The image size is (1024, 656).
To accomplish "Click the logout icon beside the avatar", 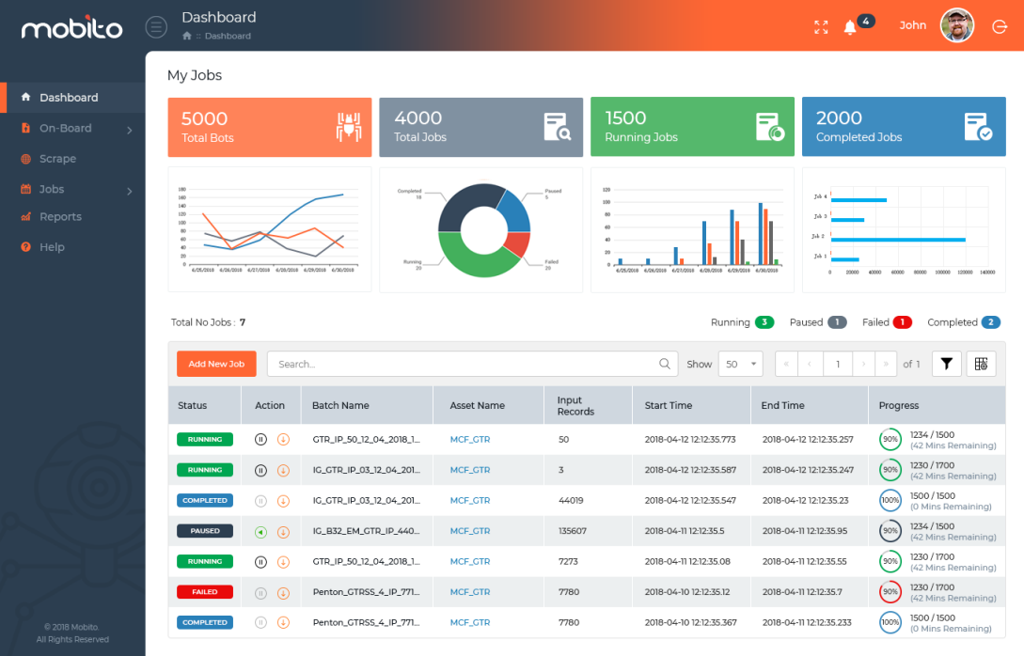I will click(999, 26).
